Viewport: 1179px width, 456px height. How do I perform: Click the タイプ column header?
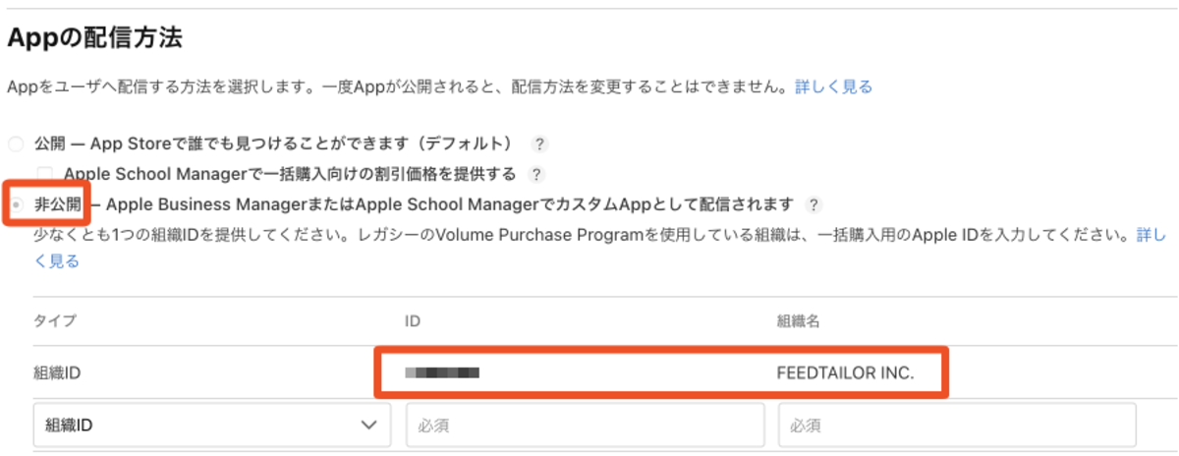tap(55, 320)
